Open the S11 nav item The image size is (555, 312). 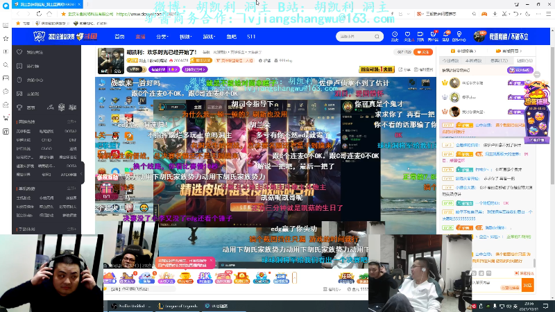pyautogui.click(x=251, y=37)
